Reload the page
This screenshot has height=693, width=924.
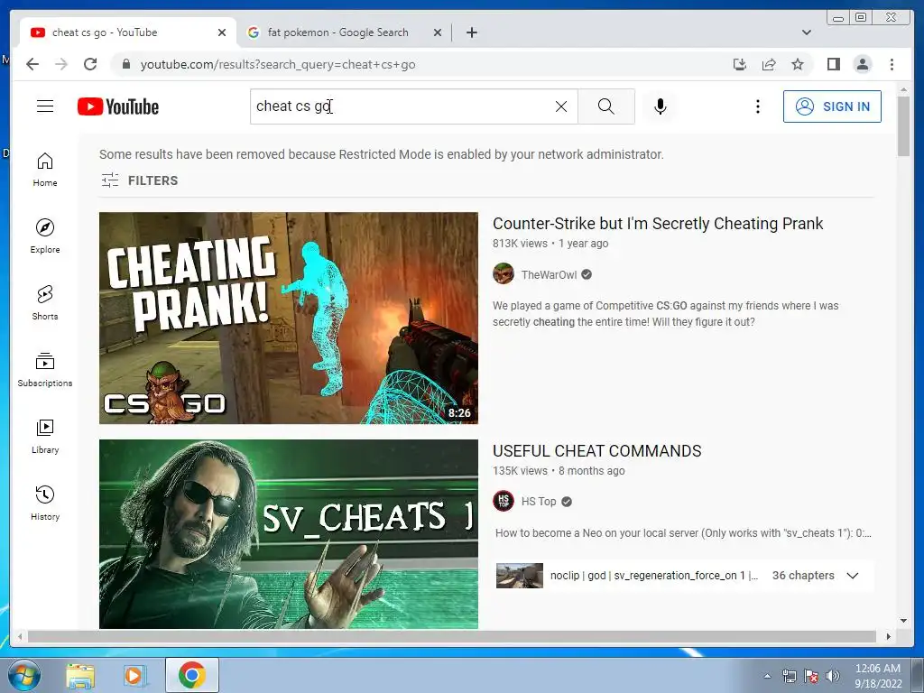click(90, 64)
